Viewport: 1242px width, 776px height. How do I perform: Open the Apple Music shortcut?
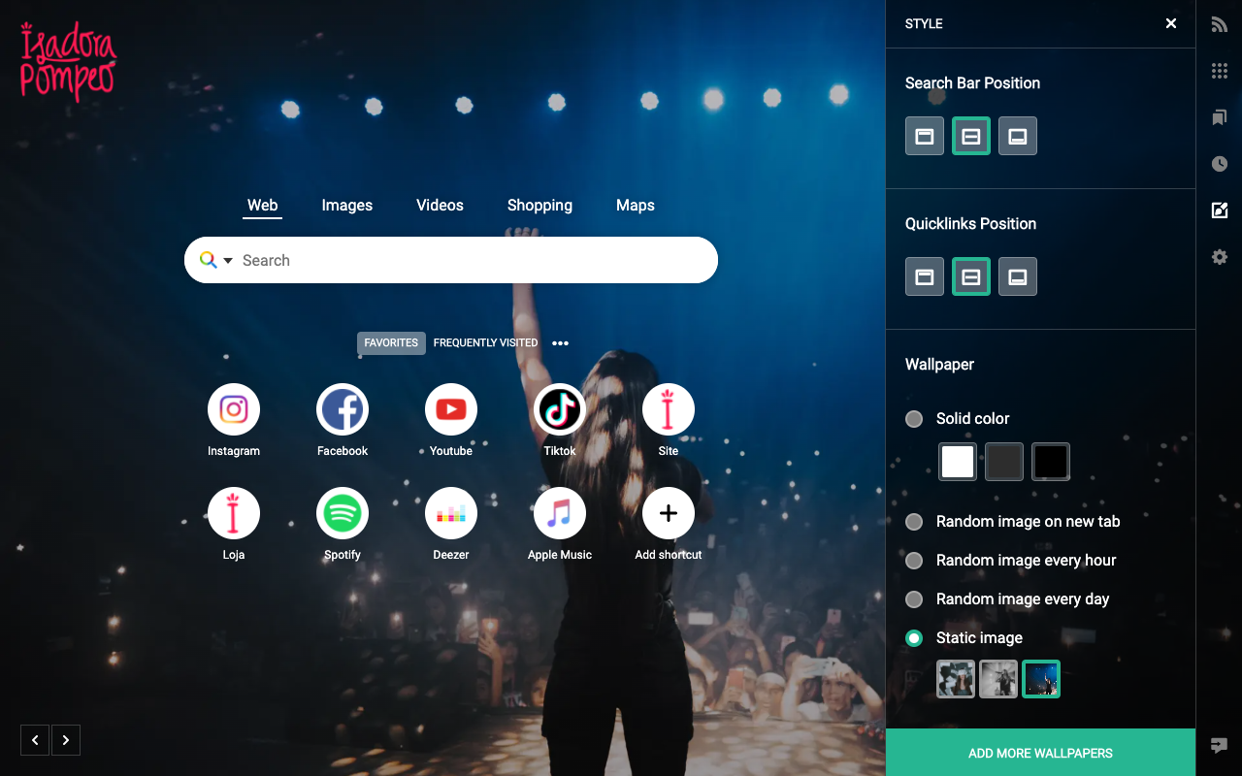point(560,513)
